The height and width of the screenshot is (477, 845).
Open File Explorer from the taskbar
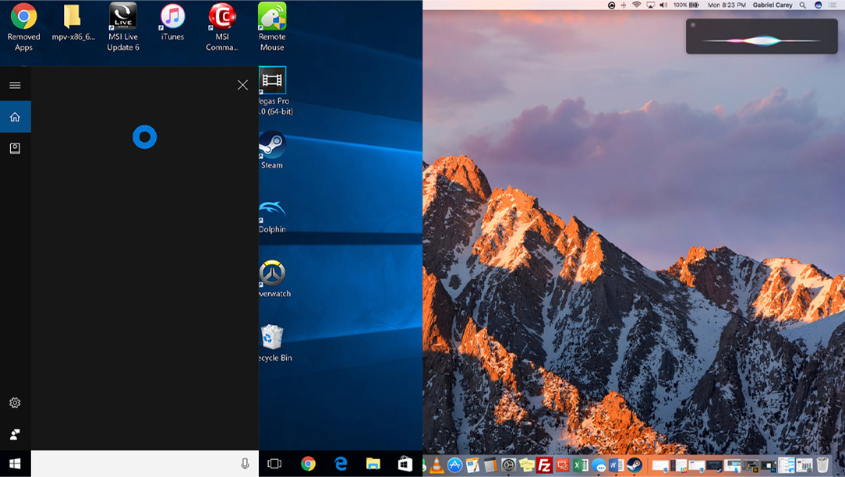[373, 464]
